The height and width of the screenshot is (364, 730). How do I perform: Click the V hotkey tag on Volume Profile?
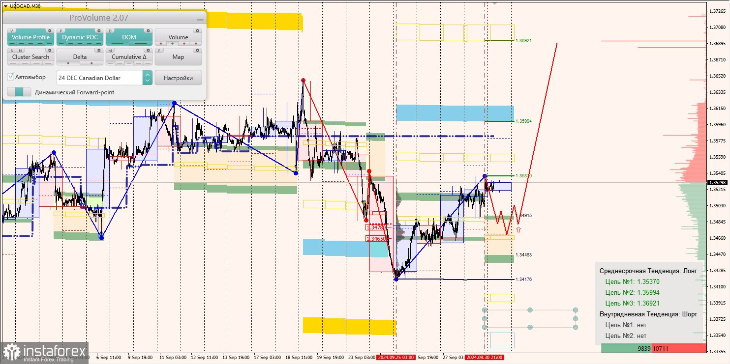coord(12,30)
